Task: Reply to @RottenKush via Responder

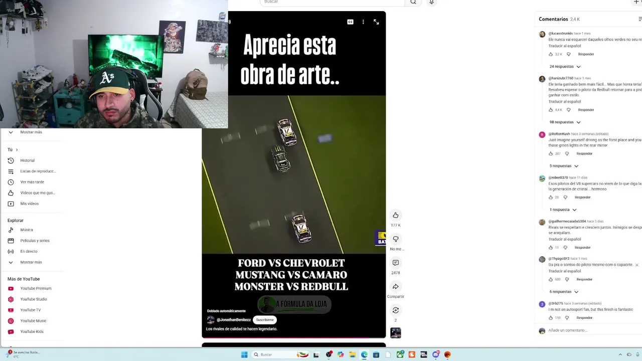Action: (584, 153)
